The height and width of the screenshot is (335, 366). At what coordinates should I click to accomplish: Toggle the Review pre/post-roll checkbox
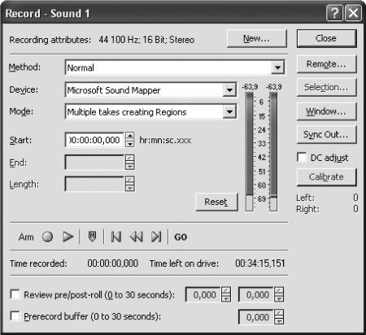click(15, 294)
